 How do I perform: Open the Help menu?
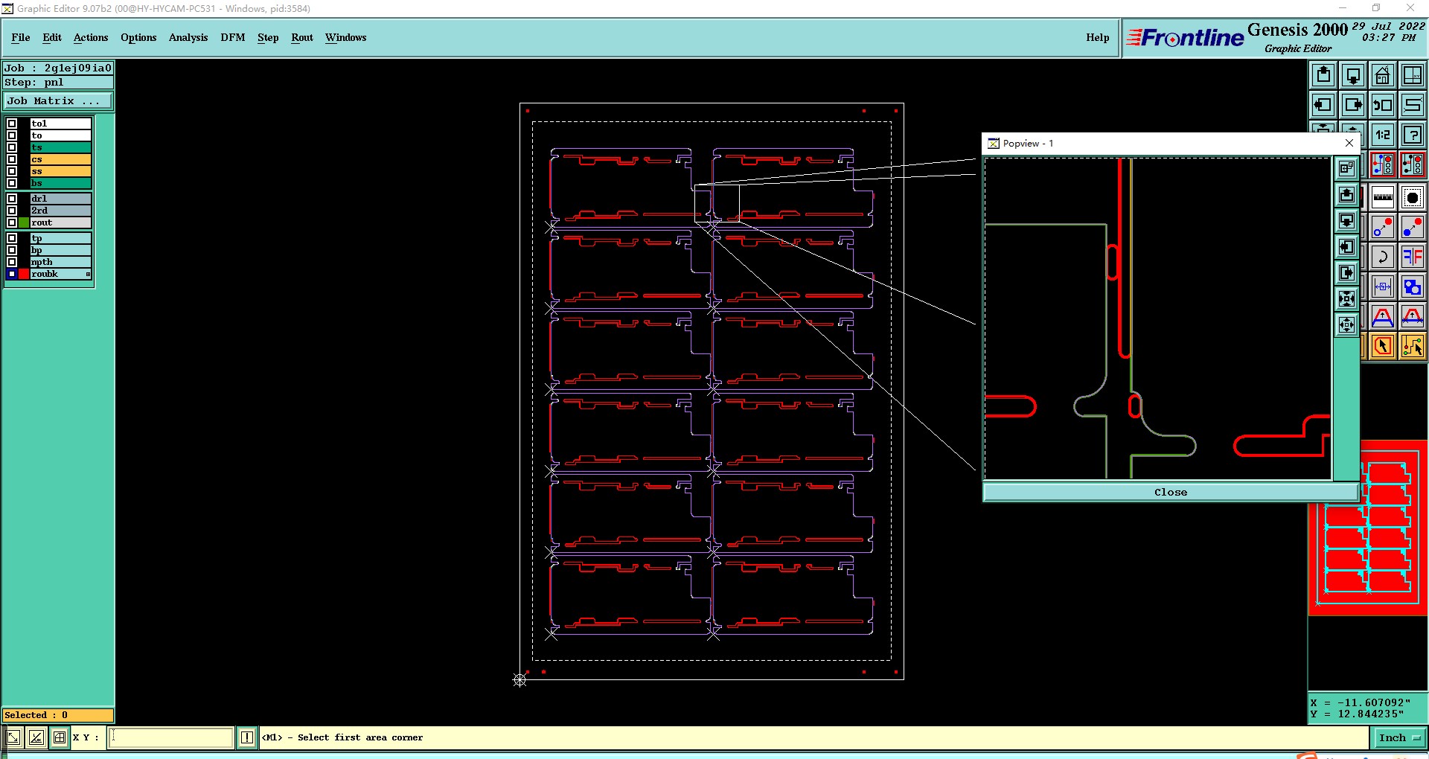point(1097,37)
